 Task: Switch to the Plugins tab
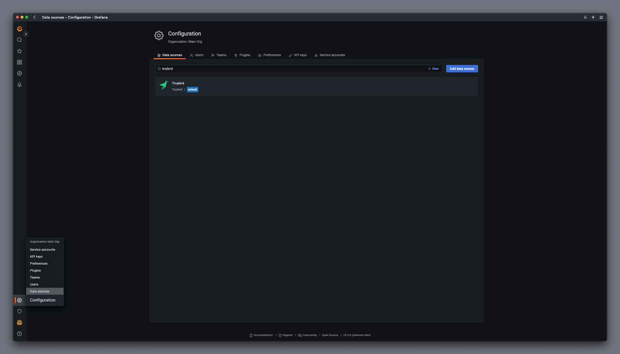pyautogui.click(x=242, y=55)
